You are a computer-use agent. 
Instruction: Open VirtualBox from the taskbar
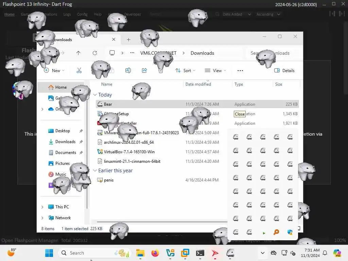(x=170, y=253)
